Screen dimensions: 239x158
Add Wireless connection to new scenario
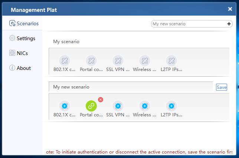pyautogui.click(x=145, y=106)
